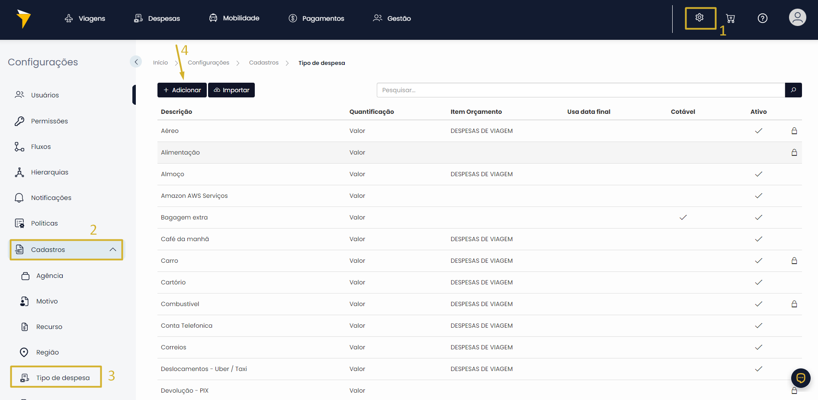
Task: Toggle Cotável checkmark for Bagagem extra
Action: [x=683, y=217]
